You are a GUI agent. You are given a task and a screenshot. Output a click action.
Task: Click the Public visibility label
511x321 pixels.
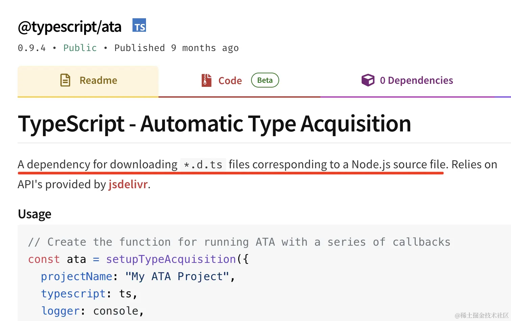click(80, 48)
